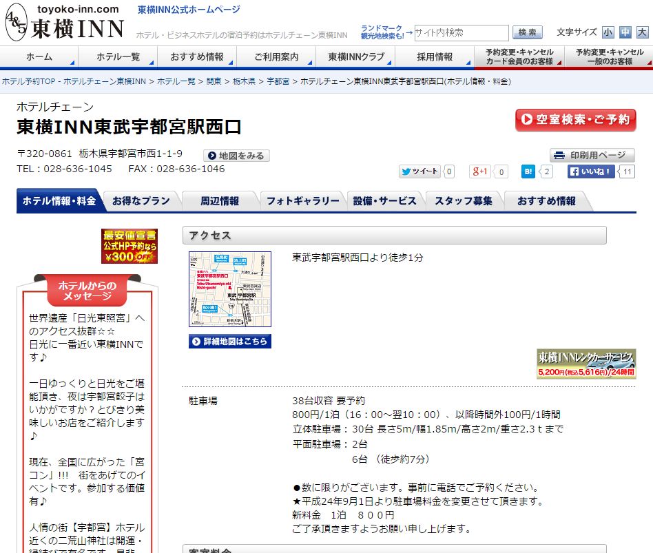
Task: Click the Hatena bookmark B! button
Action: (x=528, y=171)
